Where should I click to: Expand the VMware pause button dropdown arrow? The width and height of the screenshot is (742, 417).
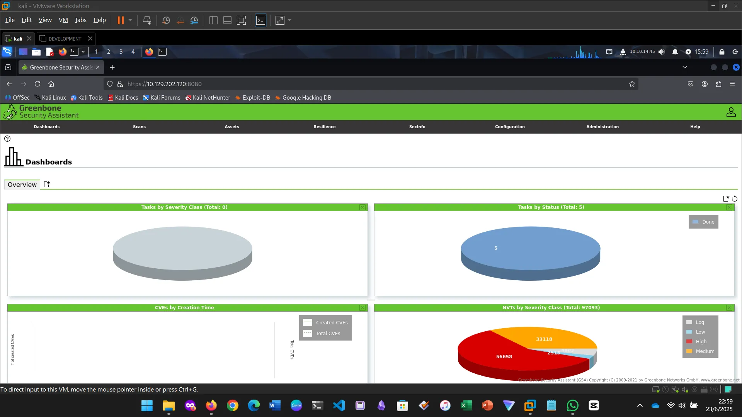click(x=130, y=20)
